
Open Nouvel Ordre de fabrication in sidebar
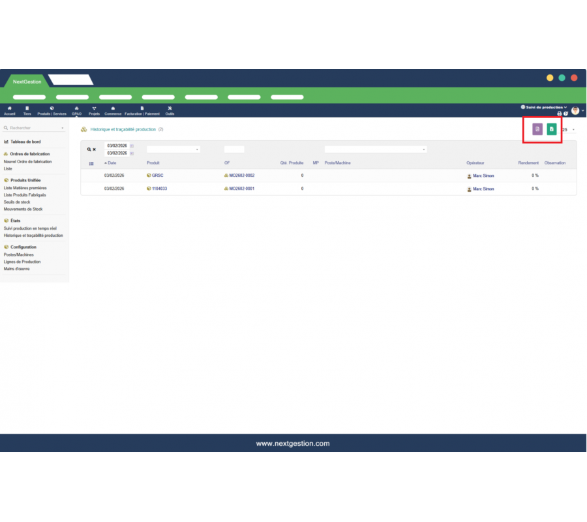tap(27, 161)
